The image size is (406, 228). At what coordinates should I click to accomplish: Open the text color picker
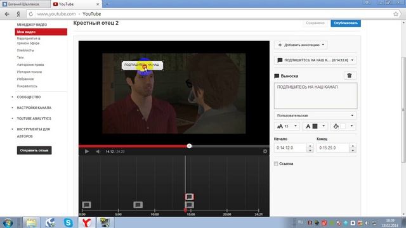[x=315, y=126]
